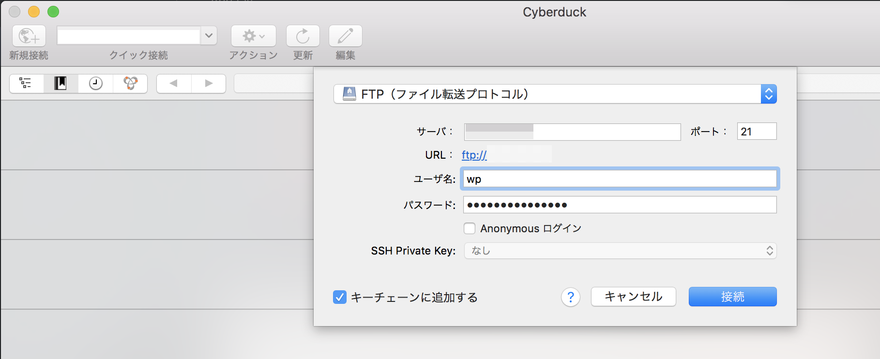Open the SSH Private Key dropdown
Viewport: 880px width, 359px height.
pyautogui.click(x=620, y=251)
